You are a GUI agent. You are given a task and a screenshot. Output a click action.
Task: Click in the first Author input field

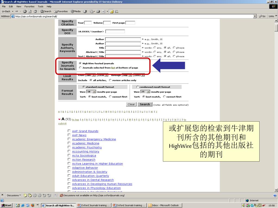click(x=123, y=39)
